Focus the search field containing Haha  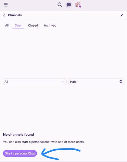pyautogui.click(x=96, y=82)
